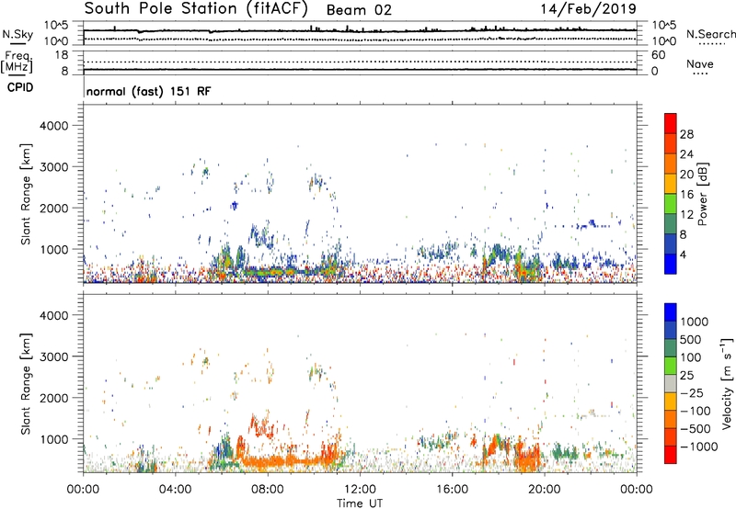The height and width of the screenshot is (509, 736).
Task: Click the 'Power [dB]' colorbar title
Action: (702, 194)
